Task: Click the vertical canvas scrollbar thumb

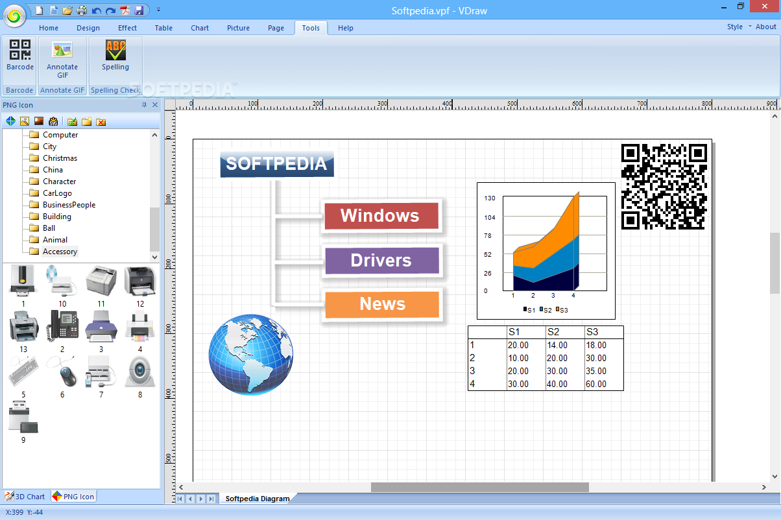Action: [x=775, y=262]
